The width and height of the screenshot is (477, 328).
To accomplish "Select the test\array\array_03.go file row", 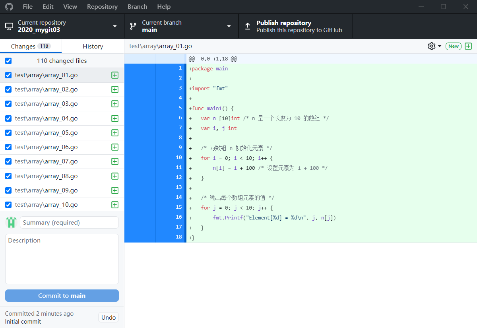I will tap(62, 104).
